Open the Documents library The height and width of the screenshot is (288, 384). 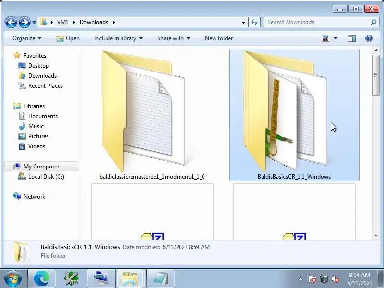click(x=43, y=116)
